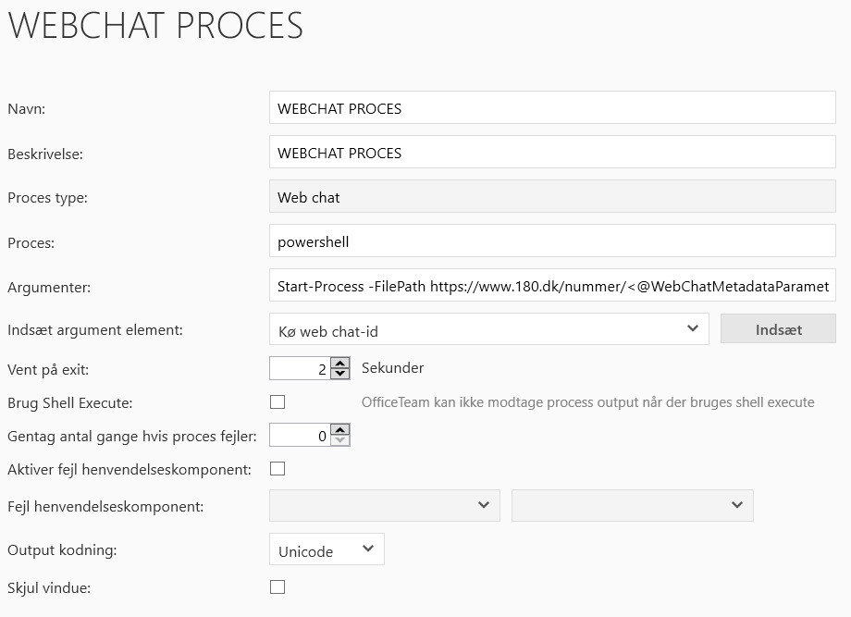Click the Proces type Web chat field

552,197
